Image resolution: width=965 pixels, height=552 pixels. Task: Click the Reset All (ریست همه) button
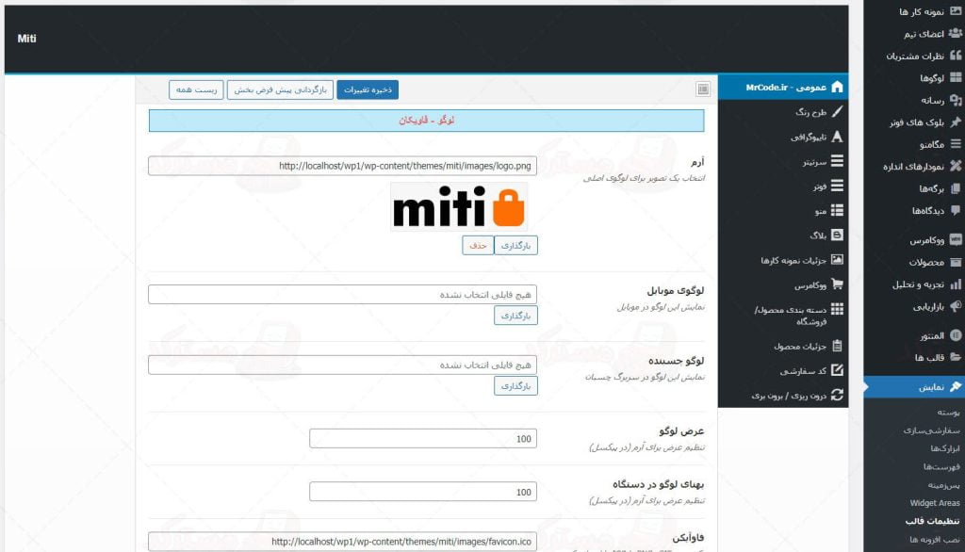(196, 89)
